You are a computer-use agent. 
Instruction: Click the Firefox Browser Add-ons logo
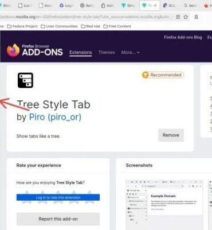[34, 50]
